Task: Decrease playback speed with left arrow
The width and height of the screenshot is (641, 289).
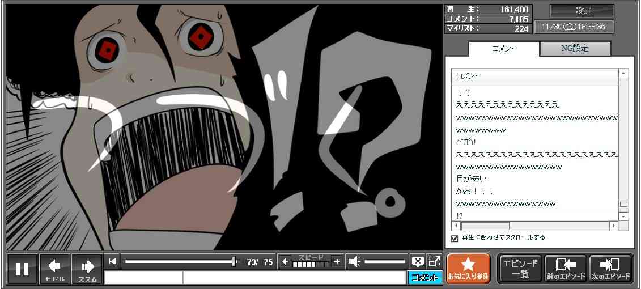Action: pos(285,261)
